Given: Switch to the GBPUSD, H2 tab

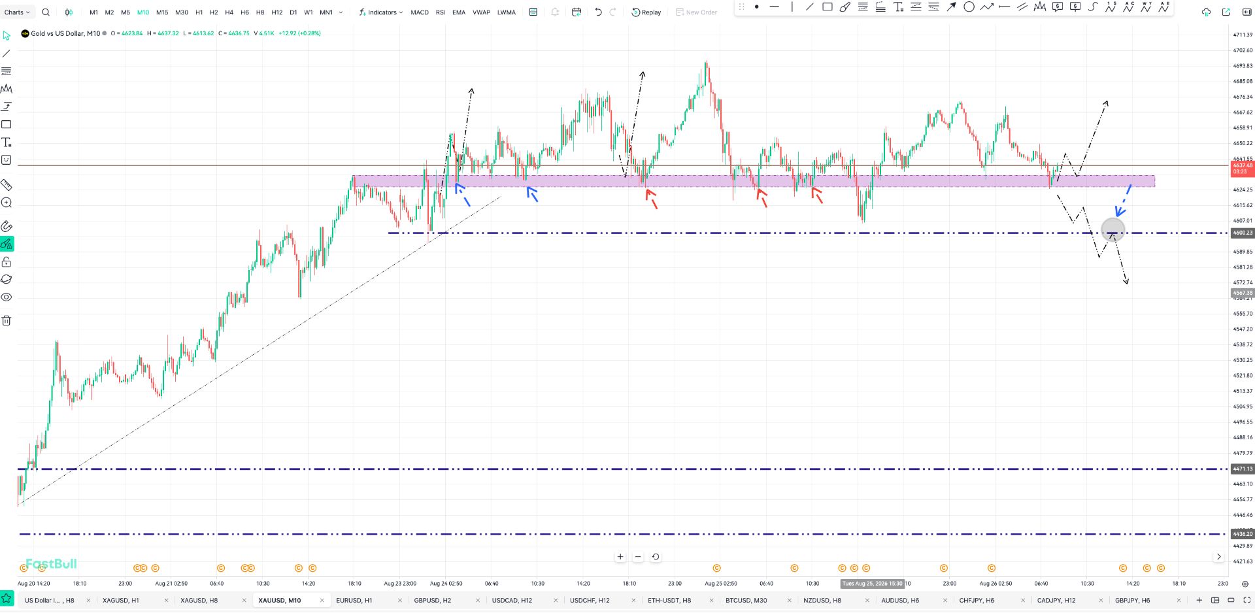Looking at the screenshot, I should pos(432,600).
